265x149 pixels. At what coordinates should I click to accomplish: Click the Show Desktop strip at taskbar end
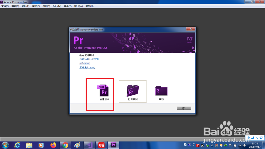click(263, 145)
